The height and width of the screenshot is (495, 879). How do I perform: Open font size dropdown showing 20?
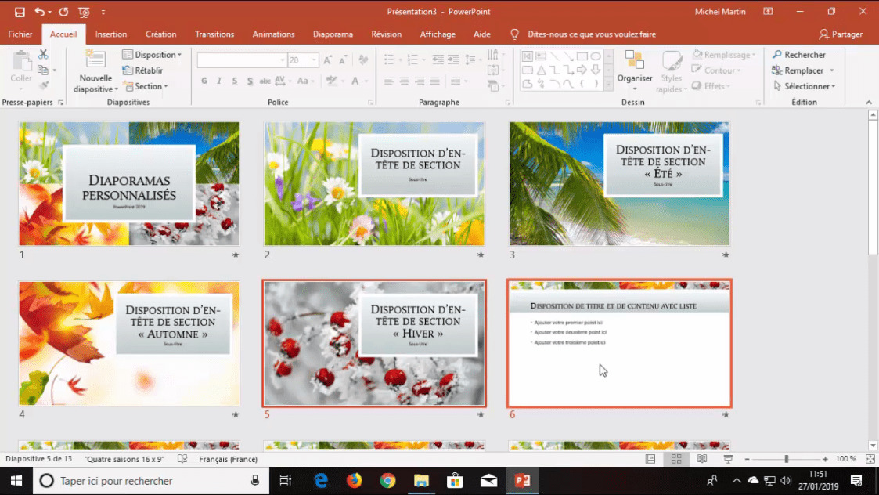point(303,60)
